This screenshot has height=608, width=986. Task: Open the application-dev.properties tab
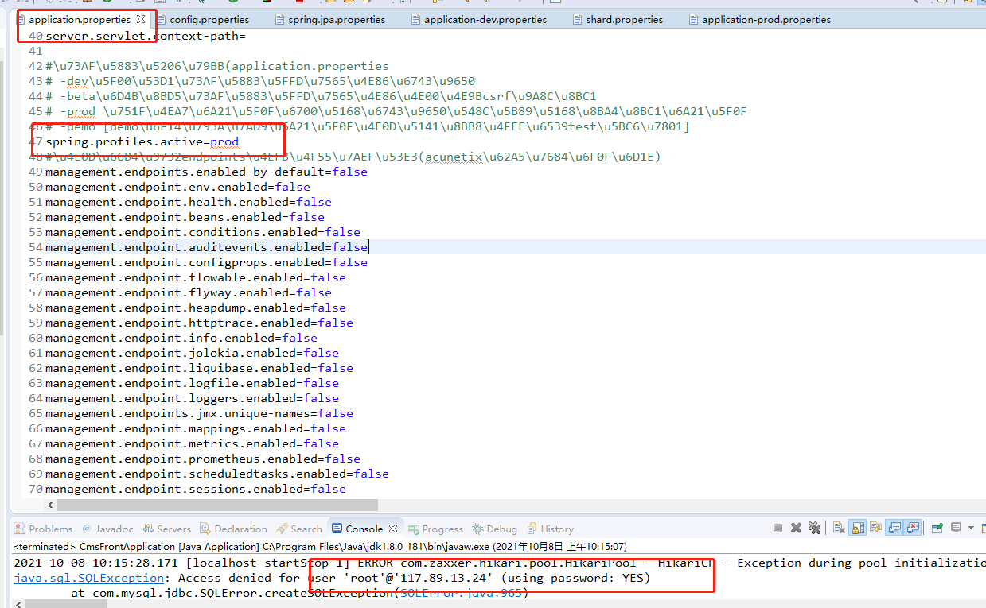477,19
